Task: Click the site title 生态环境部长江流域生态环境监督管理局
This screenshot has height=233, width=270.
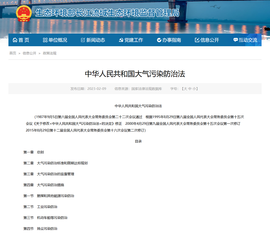Action: 107,13
